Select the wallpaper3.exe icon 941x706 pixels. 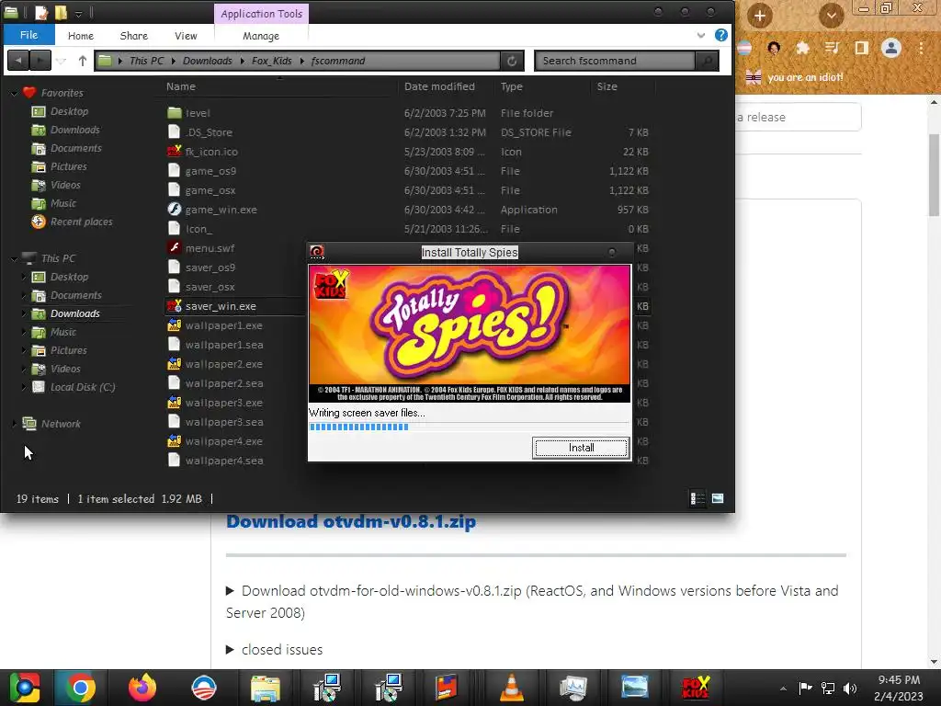tap(174, 403)
